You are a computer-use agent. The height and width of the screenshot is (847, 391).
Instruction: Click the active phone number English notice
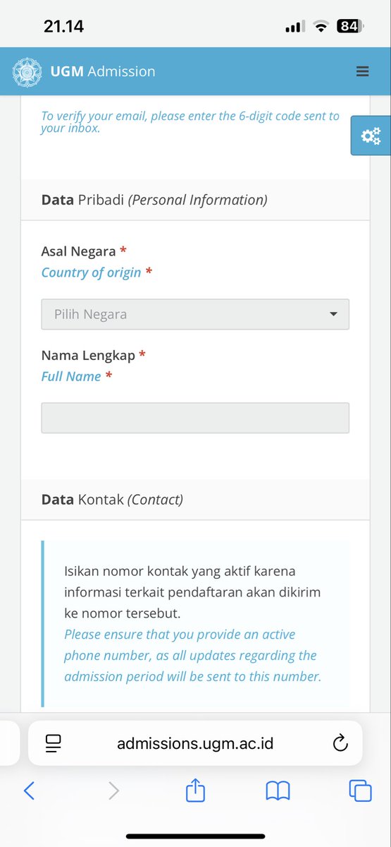[193, 655]
